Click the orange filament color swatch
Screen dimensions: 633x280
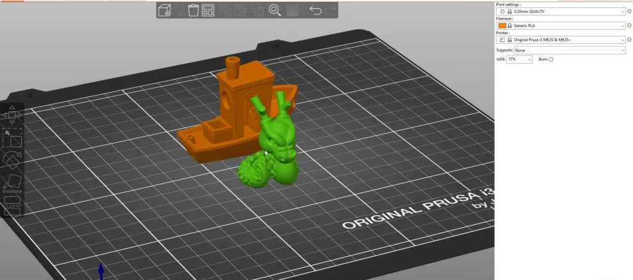502,26
